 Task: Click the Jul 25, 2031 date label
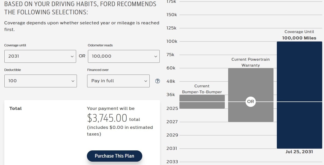299,152
